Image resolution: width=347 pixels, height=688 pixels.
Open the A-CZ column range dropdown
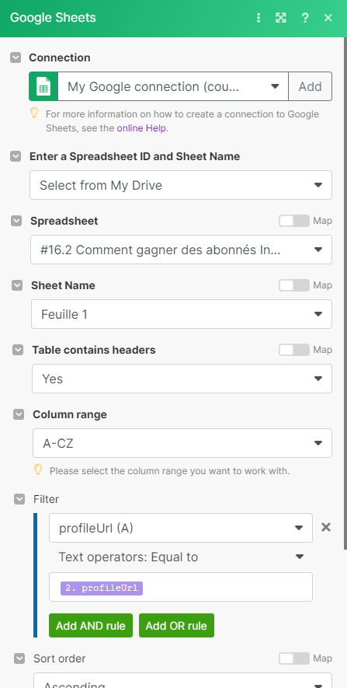click(x=182, y=443)
